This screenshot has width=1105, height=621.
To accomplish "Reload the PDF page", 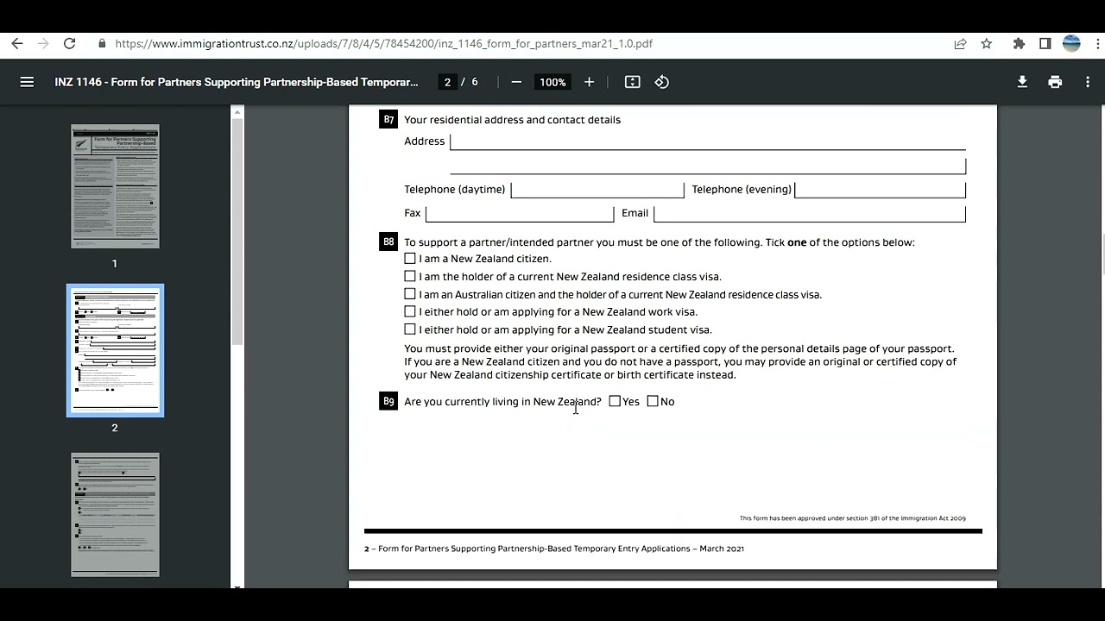I will click(70, 44).
